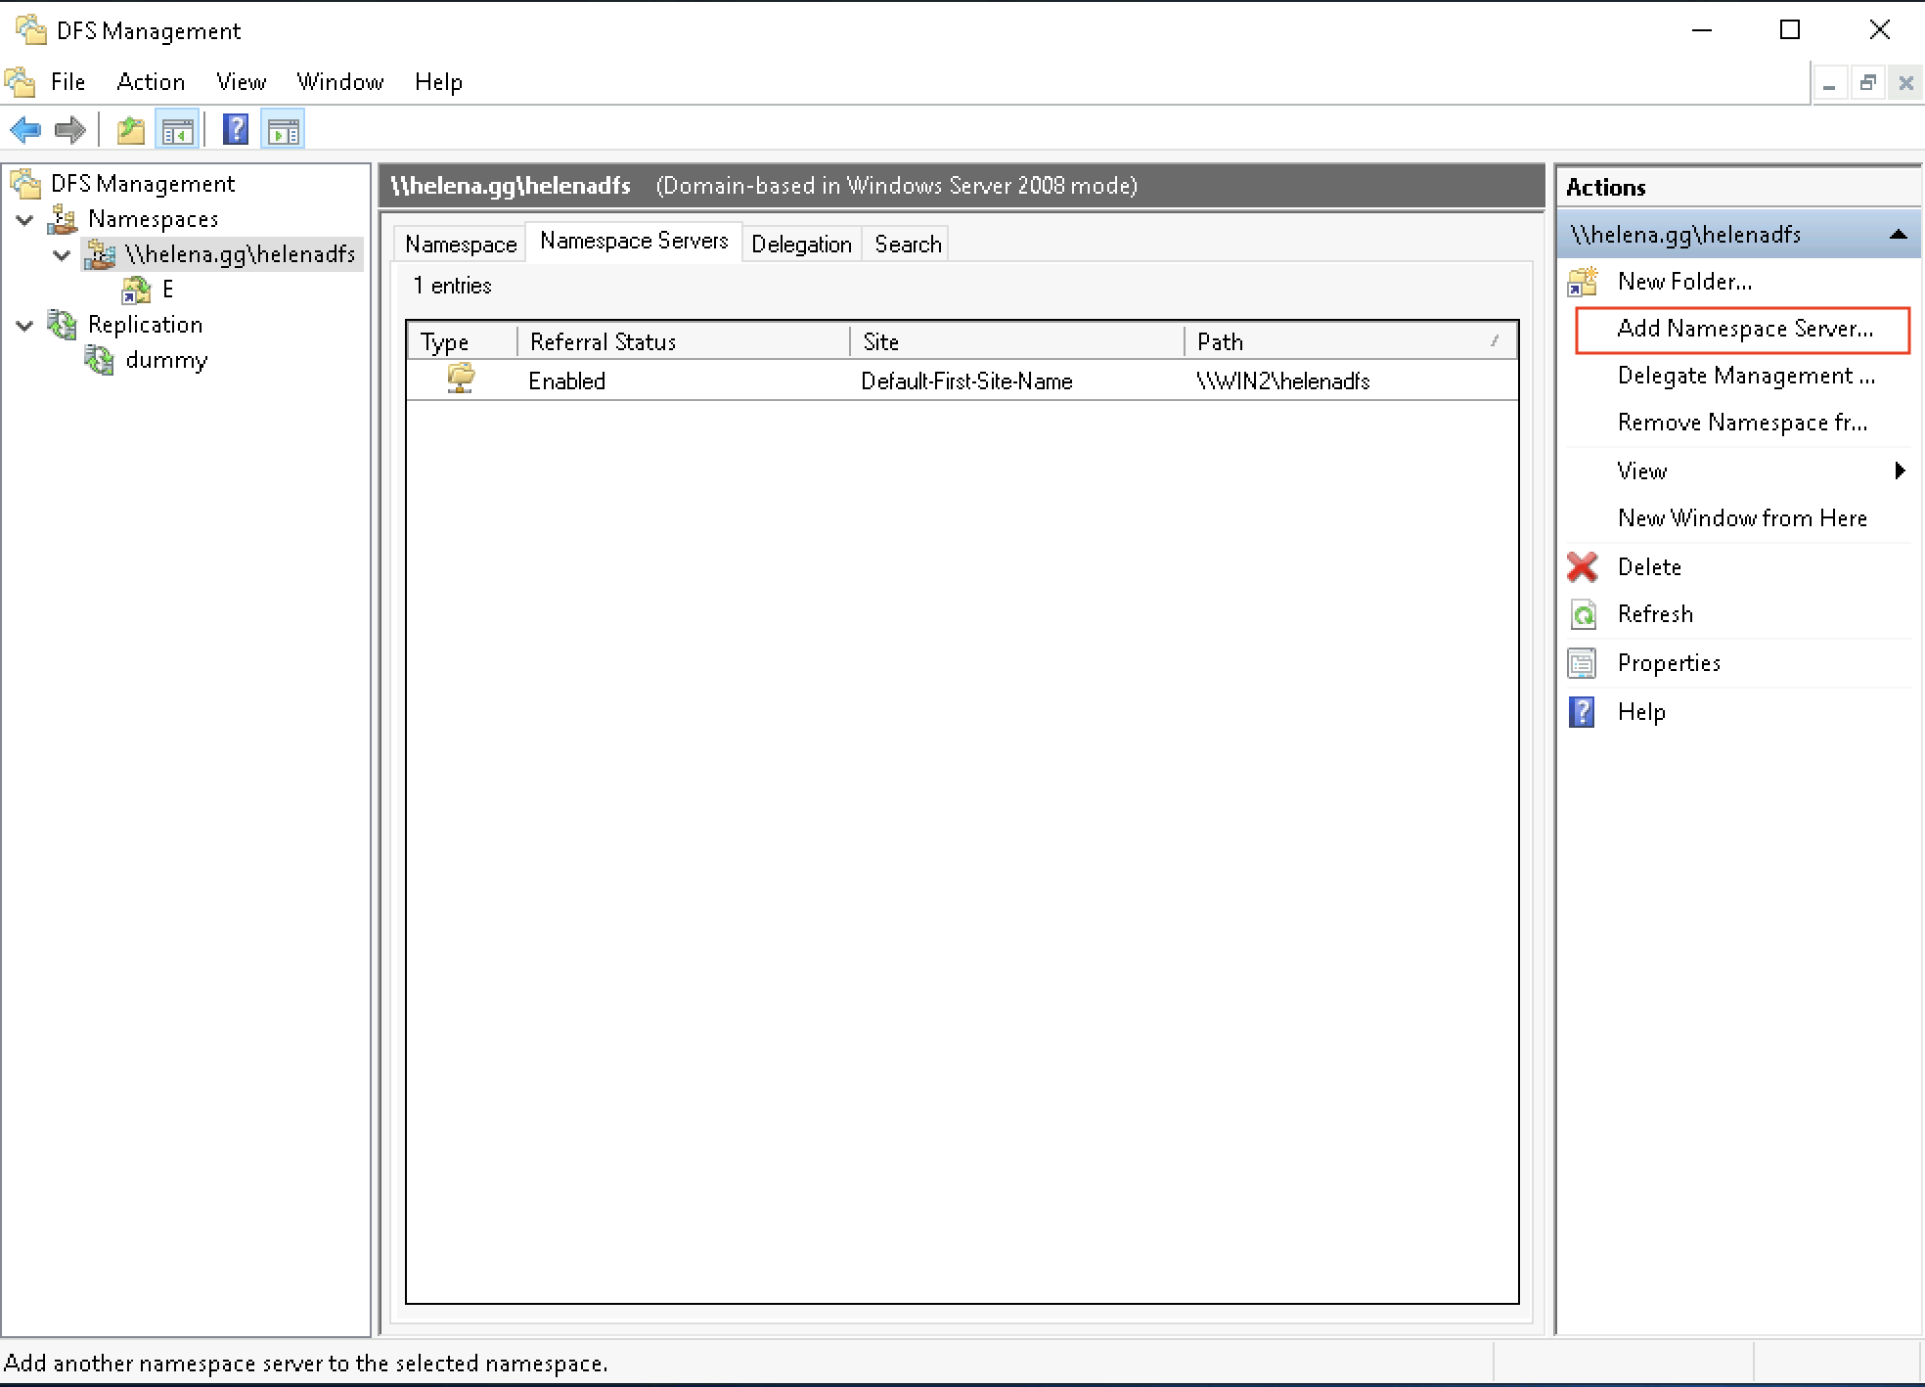This screenshot has height=1387, width=1925.
Task: Collapse the Namespaces tree node
Action: [x=25, y=220]
